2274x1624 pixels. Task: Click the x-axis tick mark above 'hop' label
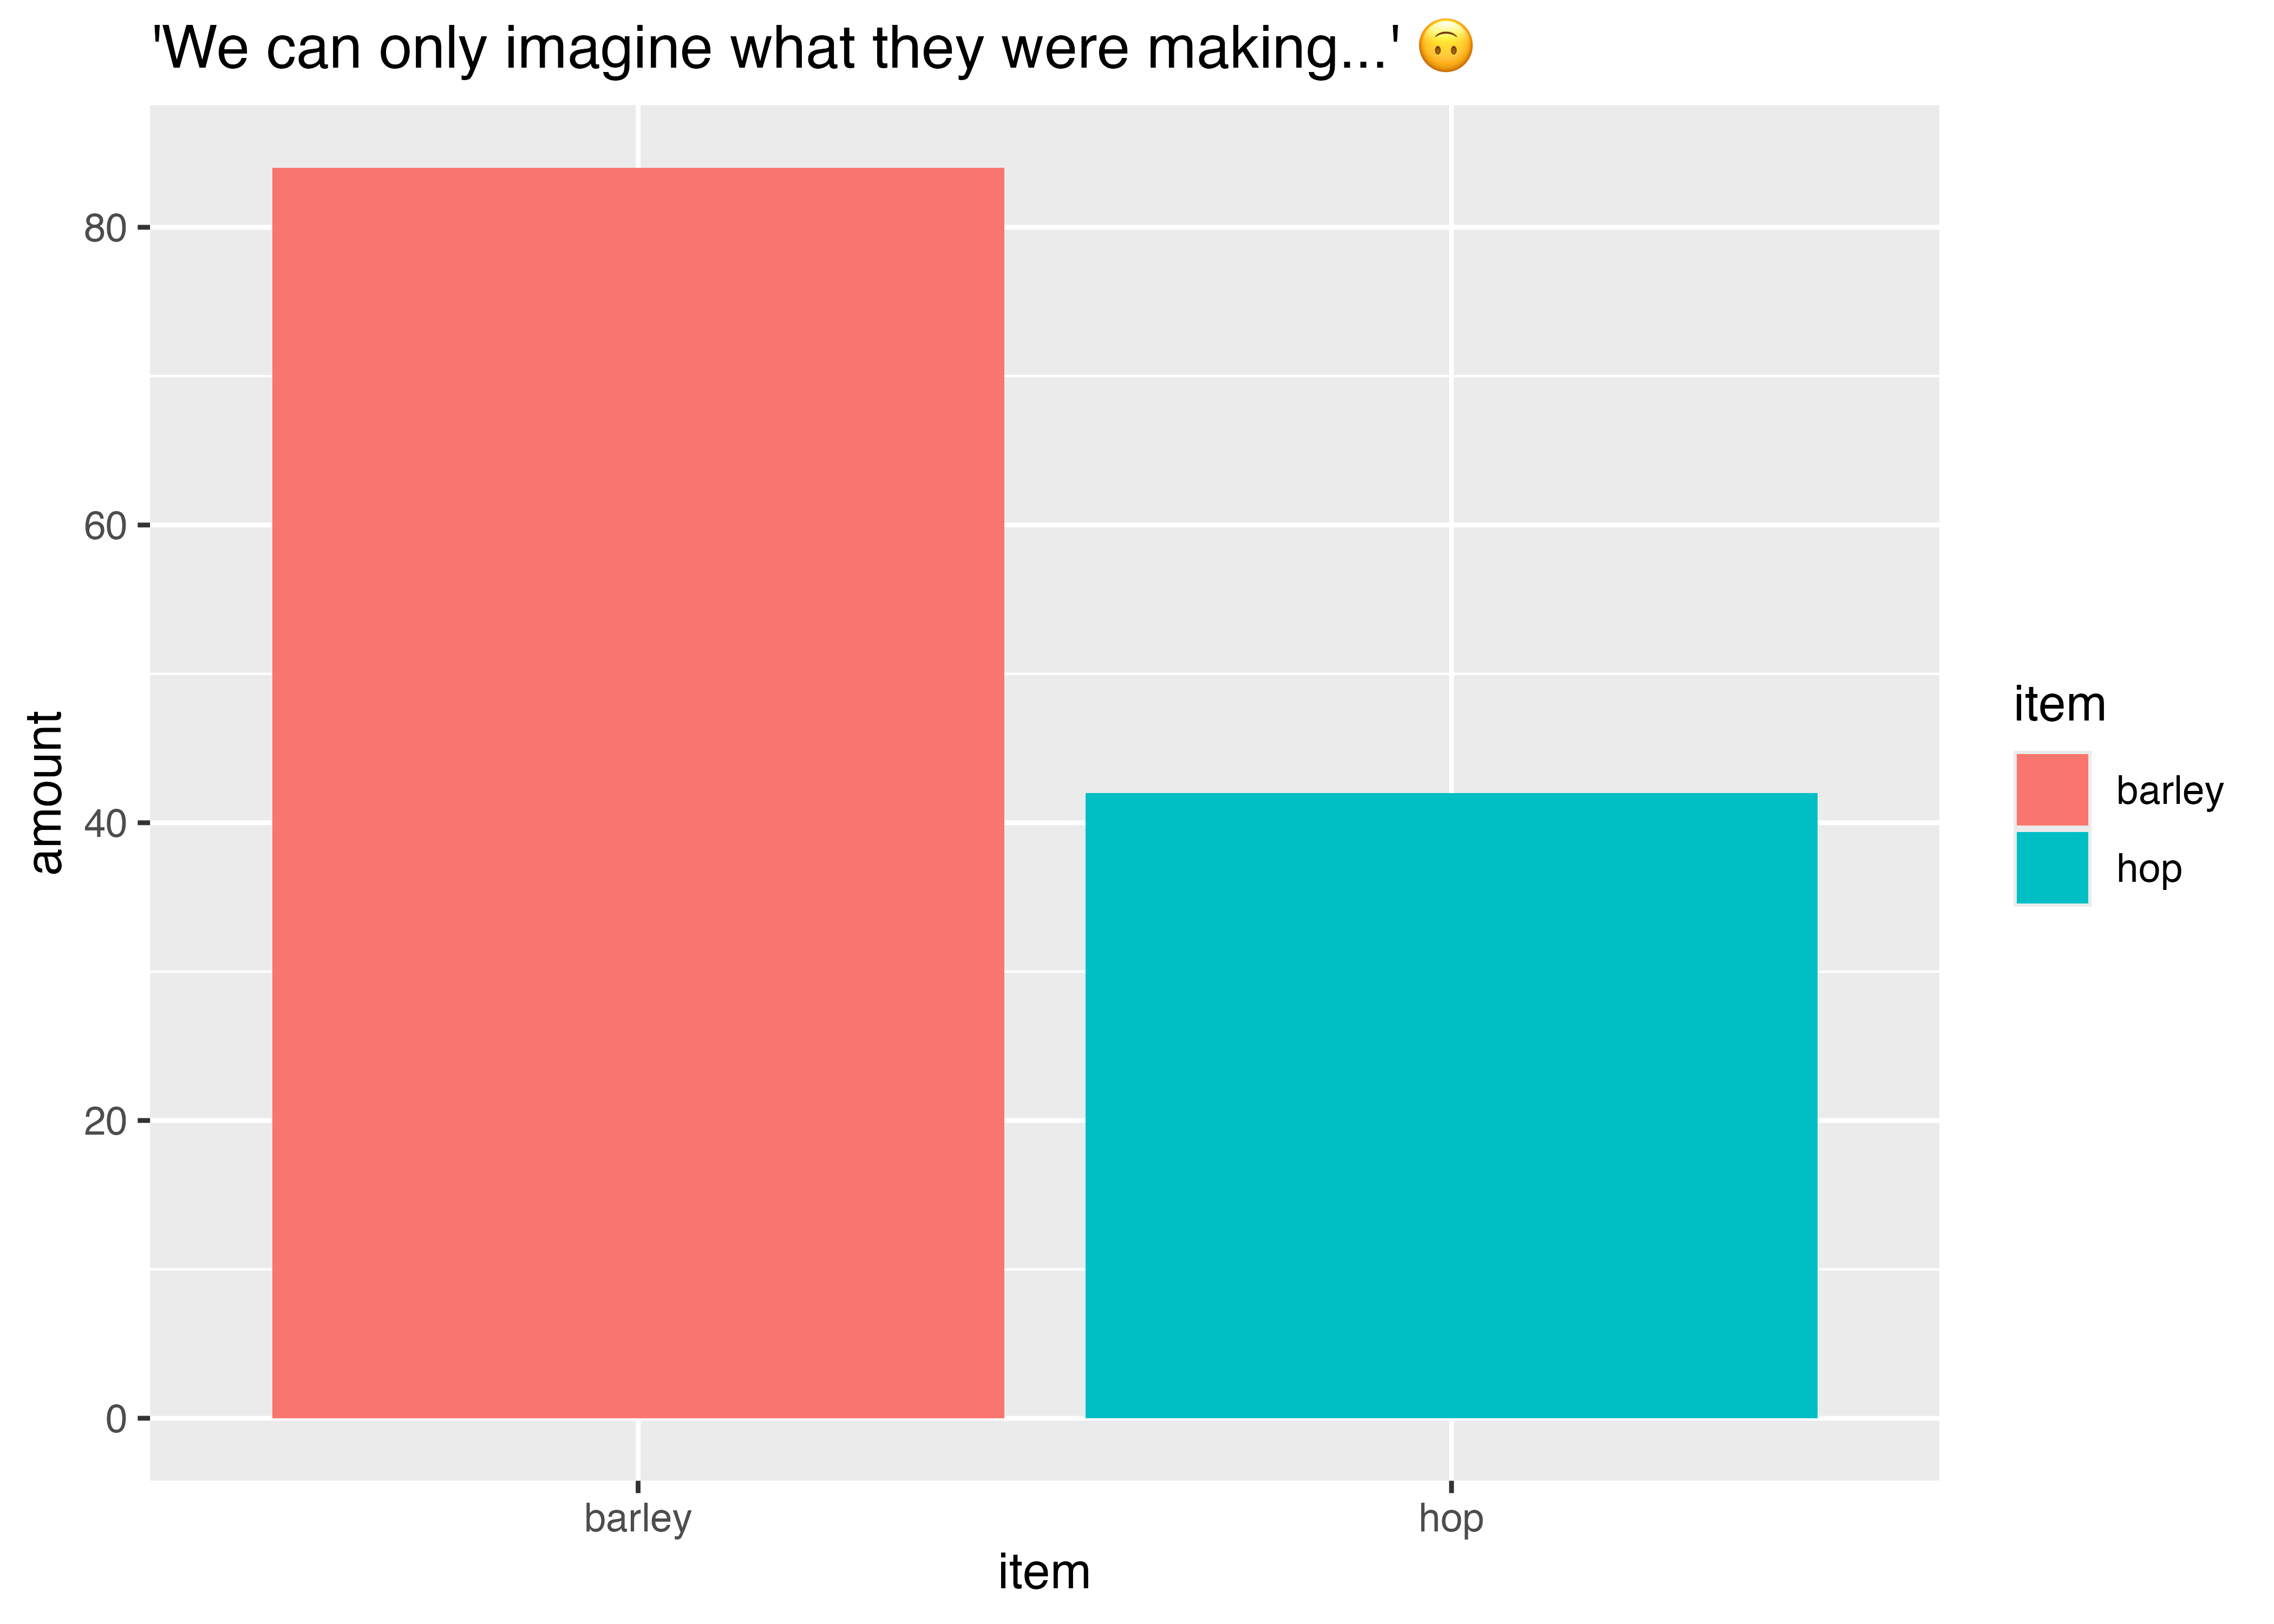(1451, 1486)
